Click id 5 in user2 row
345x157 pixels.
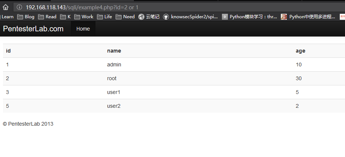(x=7, y=106)
